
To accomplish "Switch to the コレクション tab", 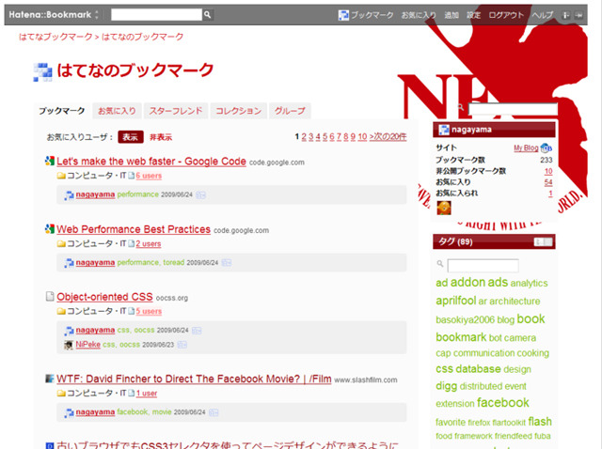I will 238,111.
